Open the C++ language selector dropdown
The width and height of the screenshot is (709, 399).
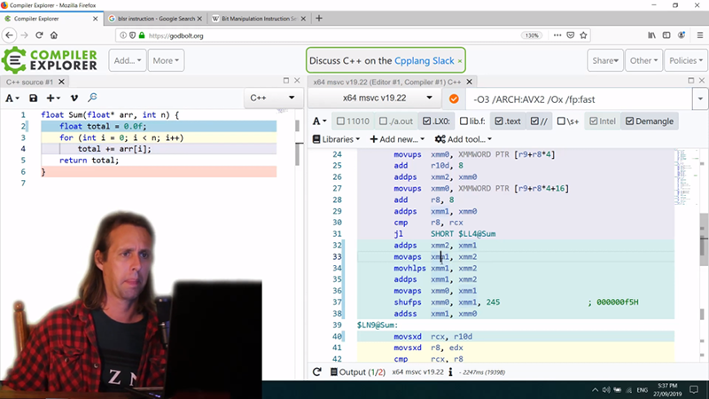point(271,98)
